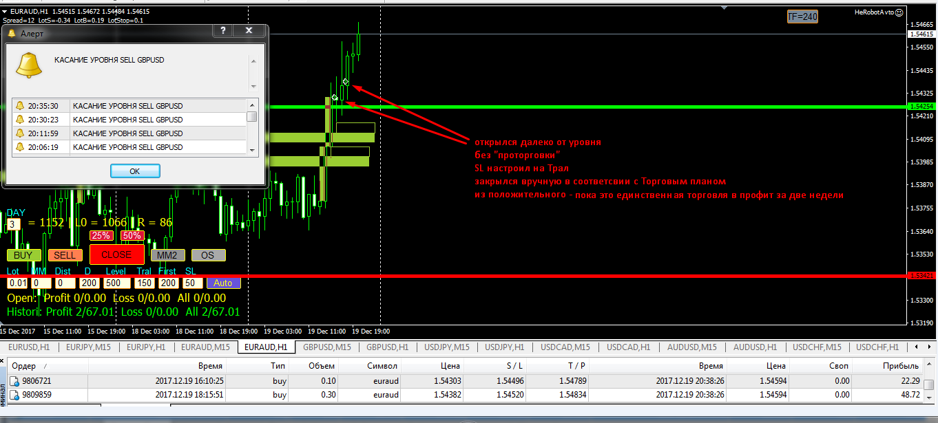Click the Level field showing 500
This screenshot has height=423, width=938.
[x=116, y=283]
